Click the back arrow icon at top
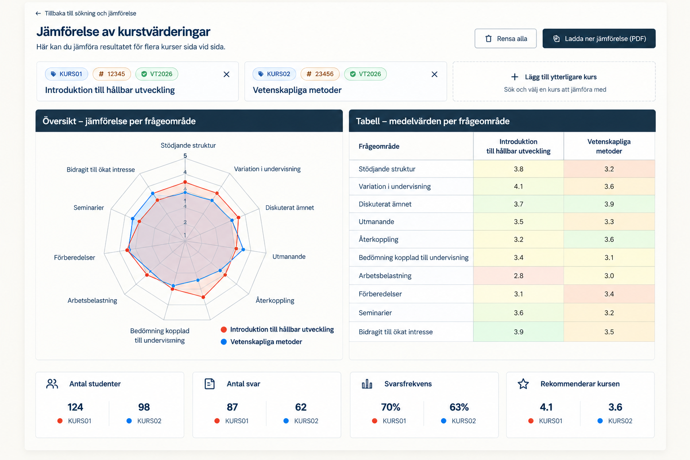 coord(38,13)
